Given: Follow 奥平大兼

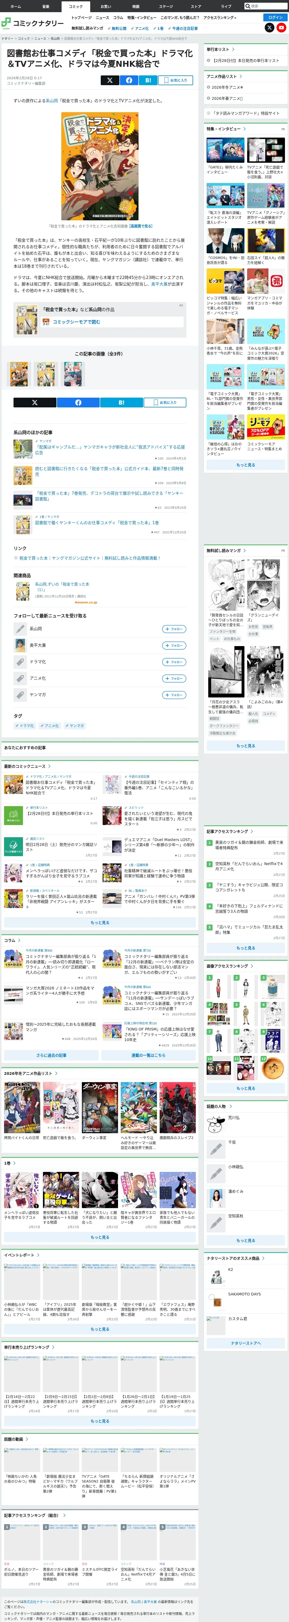Looking at the screenshot, I should tap(174, 645).
